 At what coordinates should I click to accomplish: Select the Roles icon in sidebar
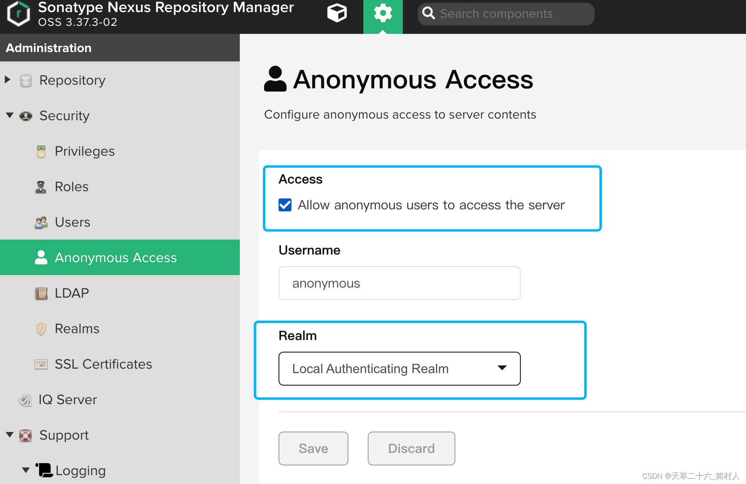click(x=40, y=186)
